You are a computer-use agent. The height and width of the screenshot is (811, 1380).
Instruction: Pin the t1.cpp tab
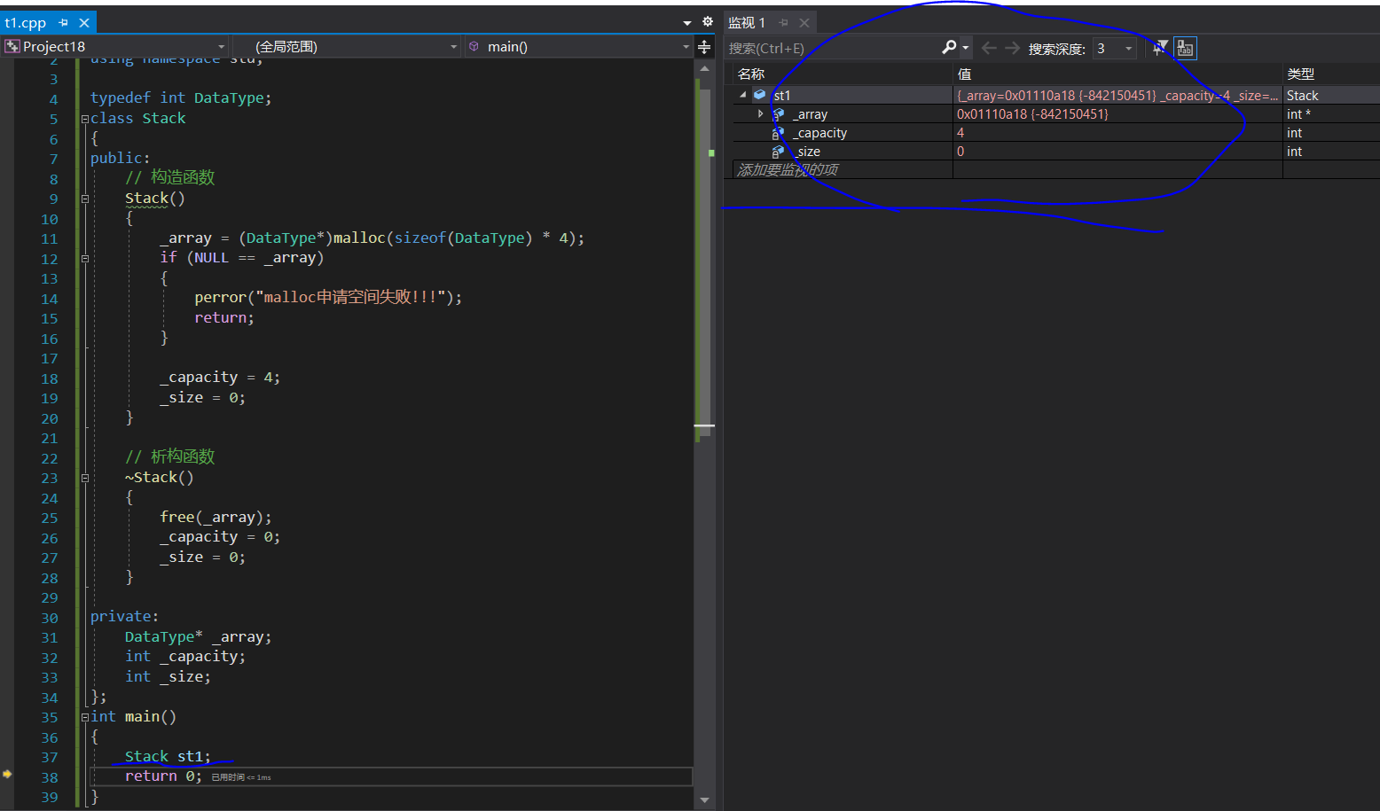coord(64,22)
